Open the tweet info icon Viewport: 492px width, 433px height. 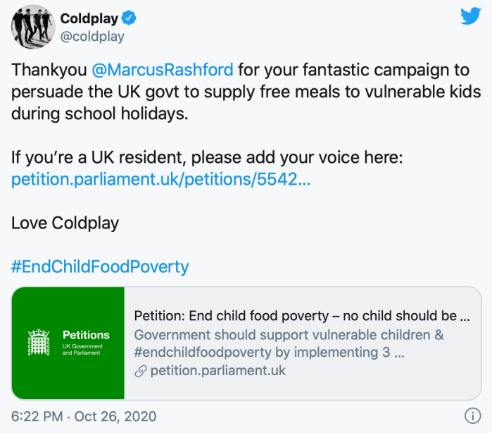pyautogui.click(x=472, y=415)
